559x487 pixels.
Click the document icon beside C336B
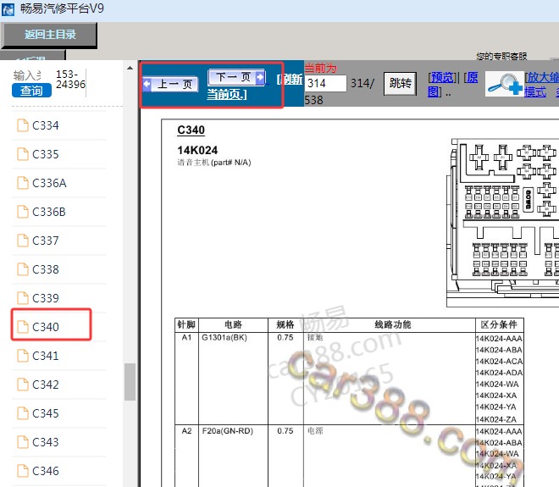click(23, 212)
